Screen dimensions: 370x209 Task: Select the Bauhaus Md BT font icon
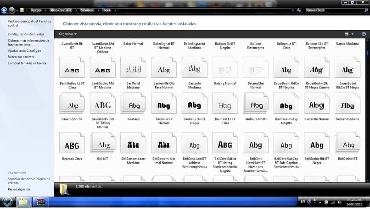pyautogui.click(x=256, y=103)
